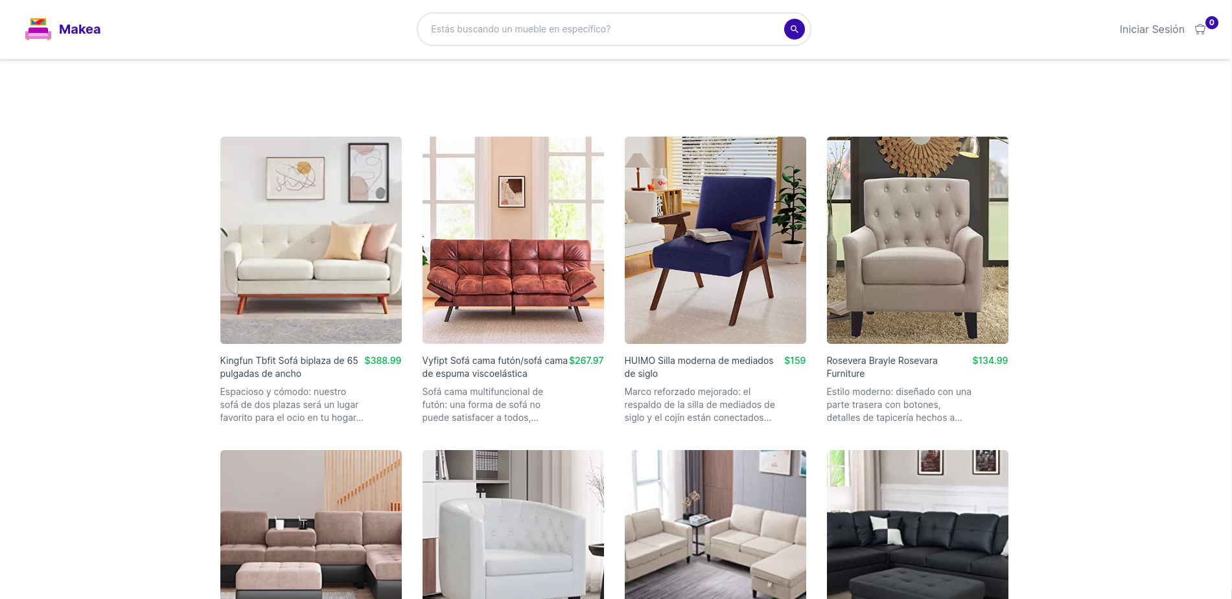
Task: Click Kingfun Tbfit Sofá biplaza title
Action: coord(289,367)
